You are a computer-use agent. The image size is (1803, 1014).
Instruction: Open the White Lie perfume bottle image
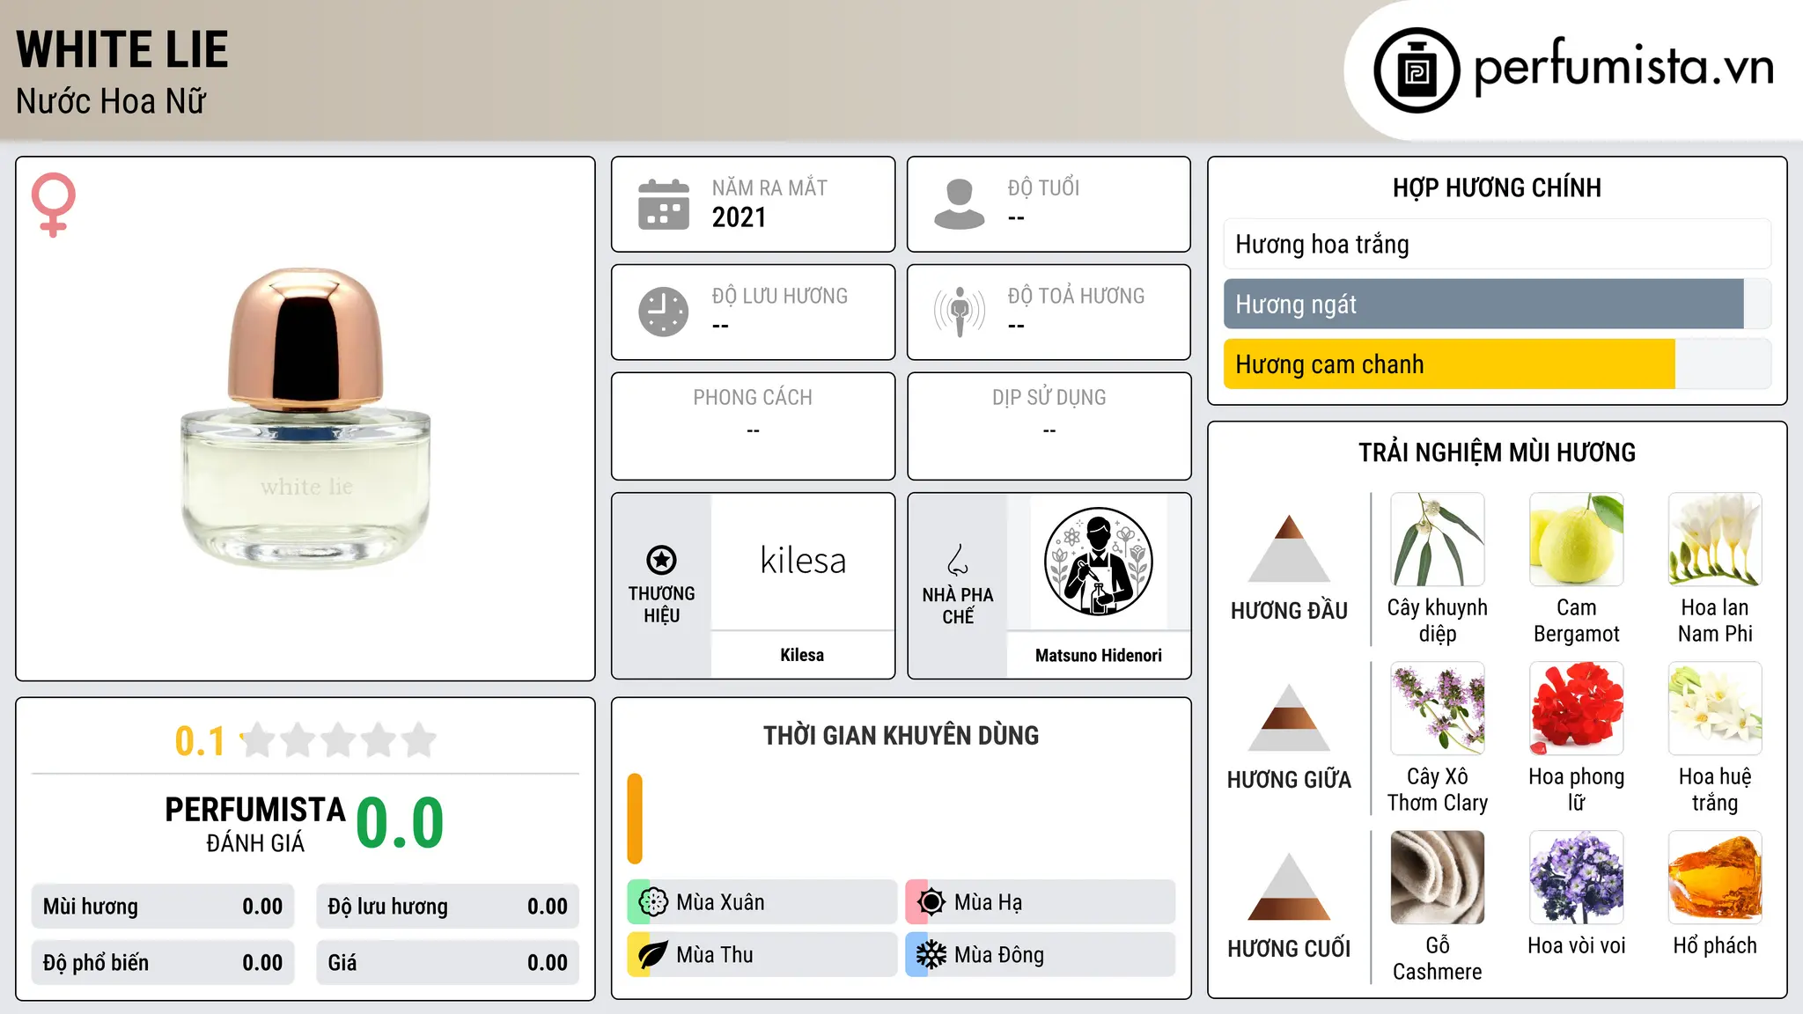coord(305,418)
